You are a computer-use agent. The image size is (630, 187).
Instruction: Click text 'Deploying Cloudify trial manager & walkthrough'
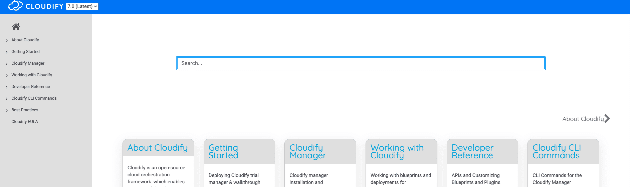234,179
